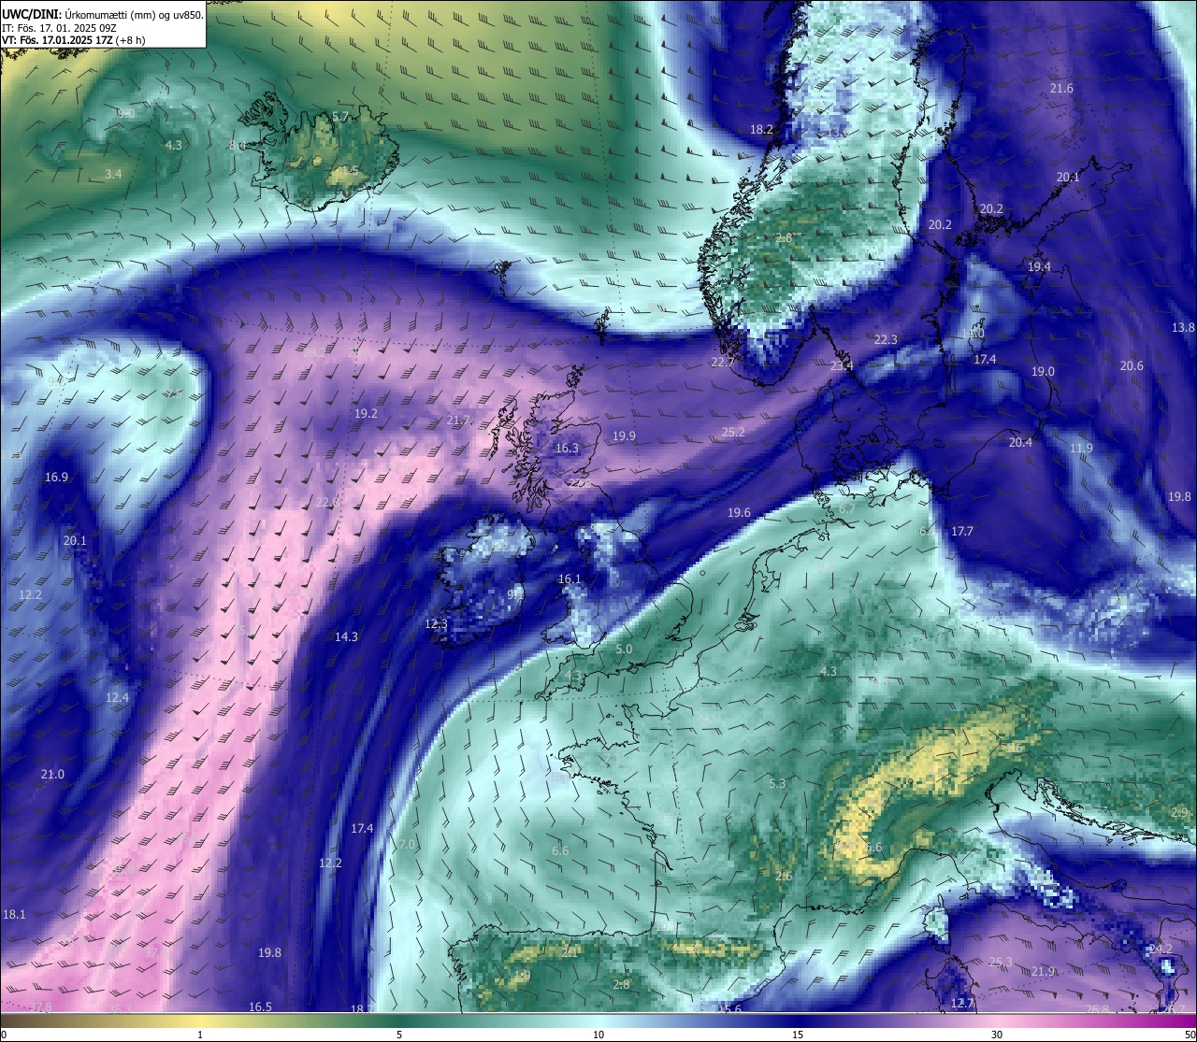Click the value 17.7 over Poland
Viewport: 1197px width, 1042px height.
pyautogui.click(x=962, y=532)
